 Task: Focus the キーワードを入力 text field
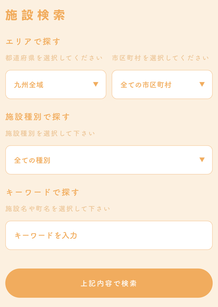pyautogui.click(x=109, y=235)
